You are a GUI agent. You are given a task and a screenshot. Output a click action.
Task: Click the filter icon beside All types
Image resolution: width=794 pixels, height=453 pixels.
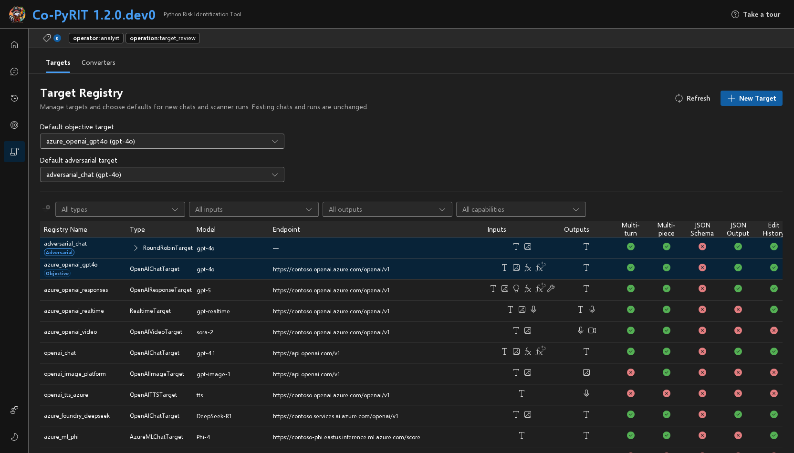tap(46, 209)
